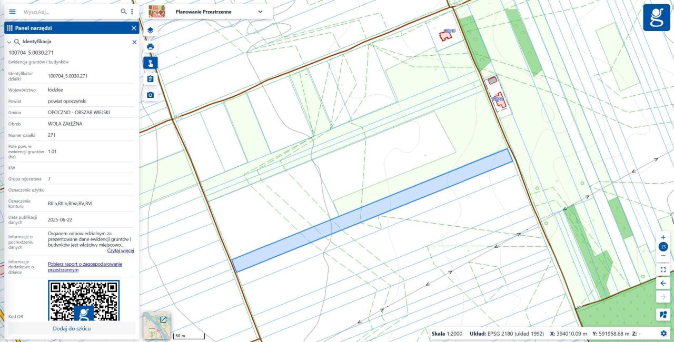This screenshot has width=674, height=342.
Task: Open the map layers tool
Action: tap(150, 30)
